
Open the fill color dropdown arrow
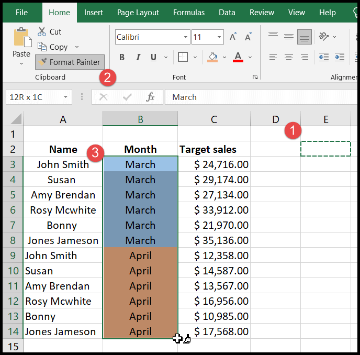224,57
